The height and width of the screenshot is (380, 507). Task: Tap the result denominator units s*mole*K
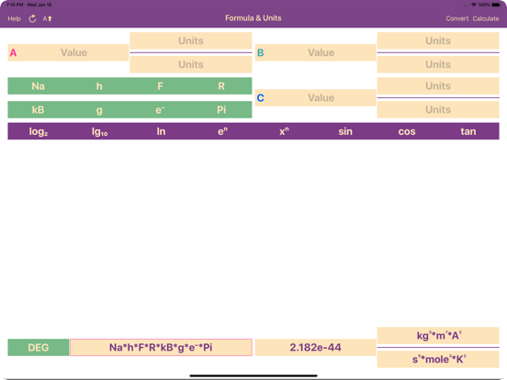[438, 359]
